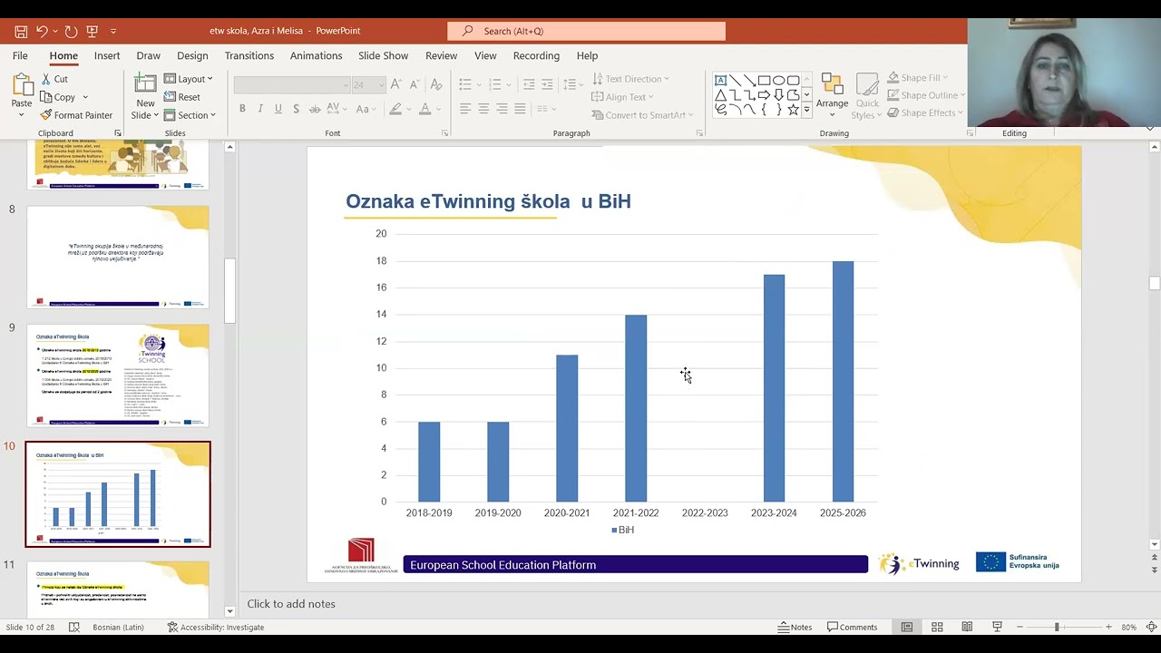Toggle Strikethrough formatting
This screenshot has width=1161, height=653.
317,109
